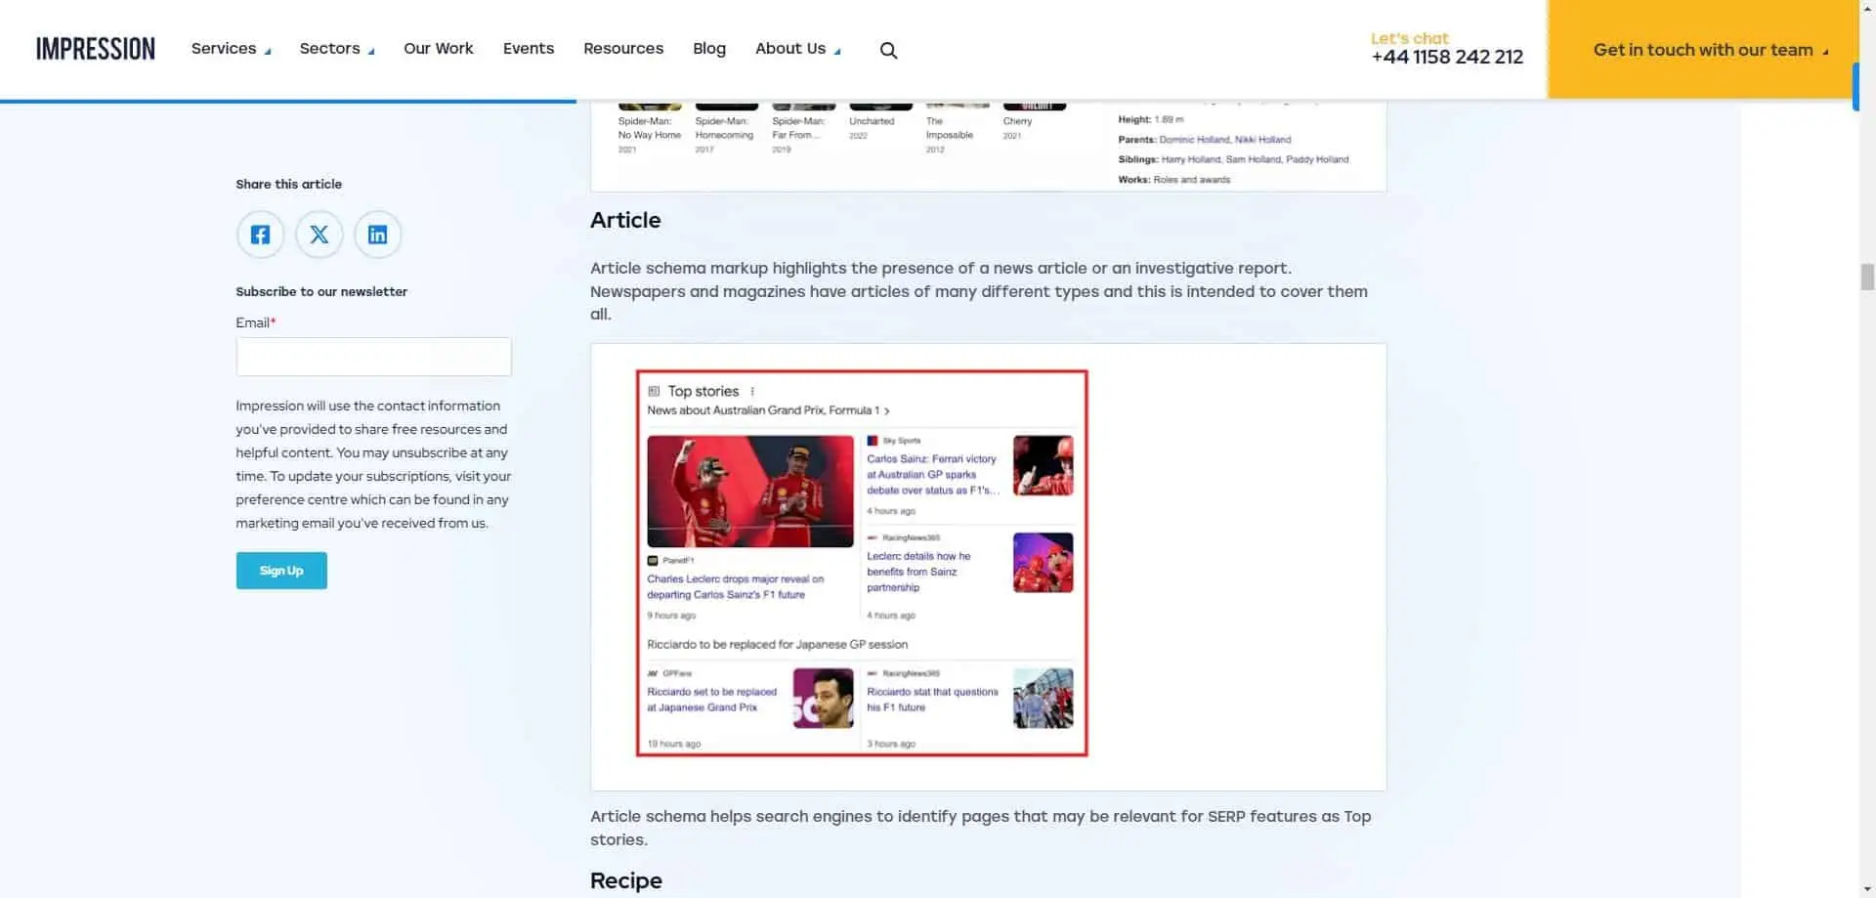Screen dimensions: 1876x898
Task: Call +44 1158 242 212 link
Action: point(1447,57)
